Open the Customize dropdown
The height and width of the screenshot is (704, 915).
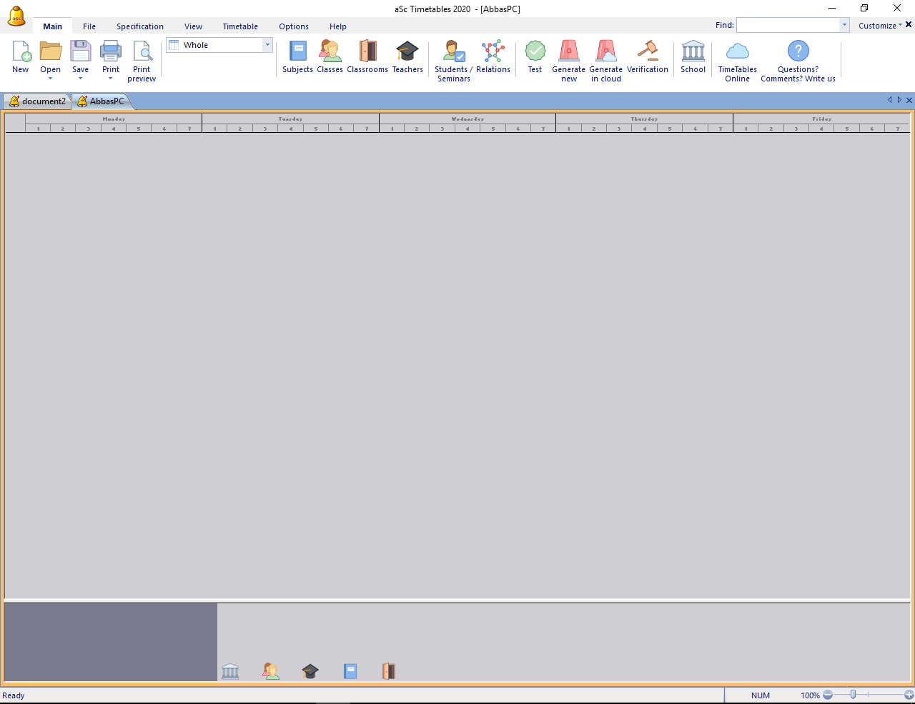880,26
